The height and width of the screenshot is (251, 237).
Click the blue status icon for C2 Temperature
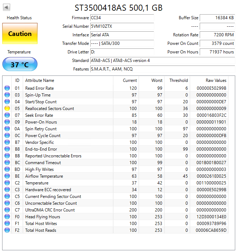pos(7,183)
